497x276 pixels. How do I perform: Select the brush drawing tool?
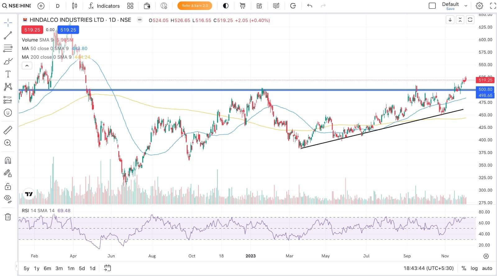[8, 61]
